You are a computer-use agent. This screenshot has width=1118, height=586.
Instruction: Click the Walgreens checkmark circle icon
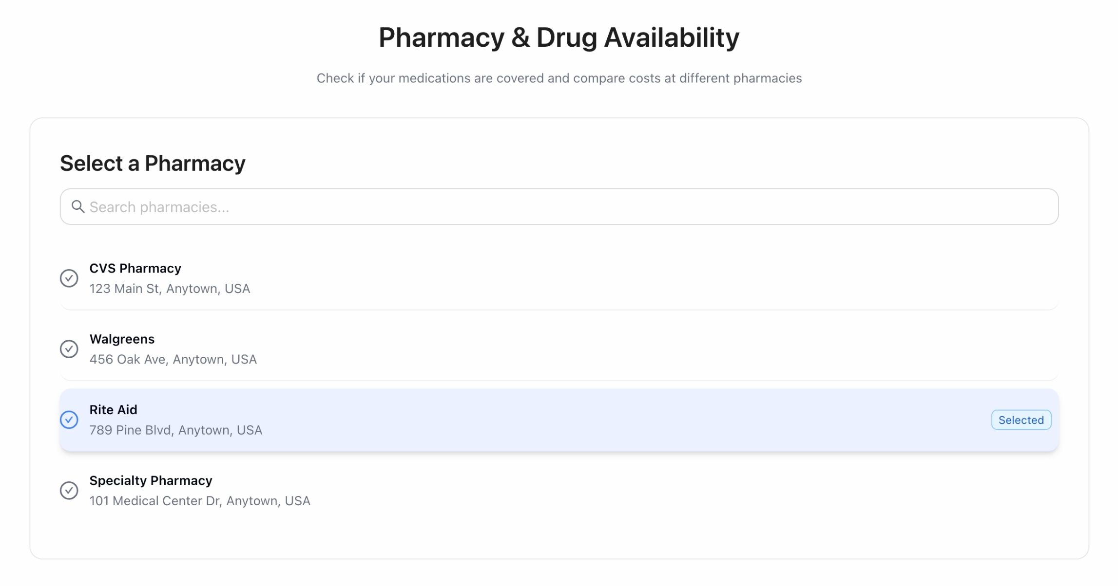69,349
